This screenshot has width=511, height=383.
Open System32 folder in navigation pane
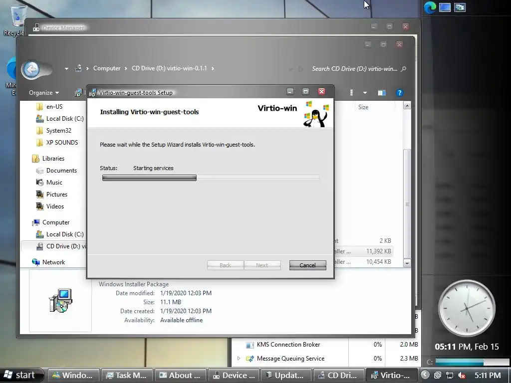[59, 131]
